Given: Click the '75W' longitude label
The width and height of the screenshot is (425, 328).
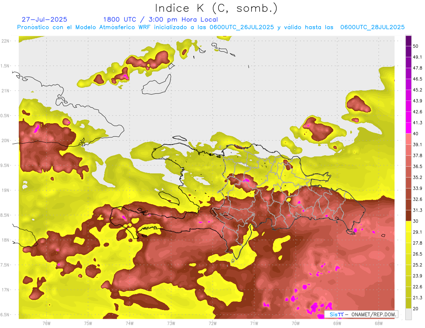Looking at the screenshot, I should click(x=88, y=323).
